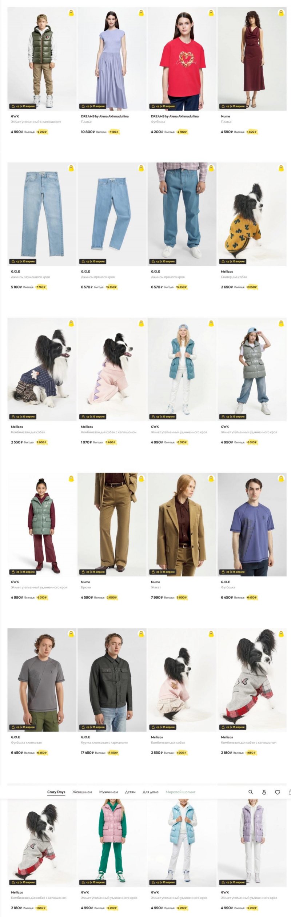The height and width of the screenshot is (917, 291).
Task: Open the Мировой шопинг link
Action: [180, 792]
